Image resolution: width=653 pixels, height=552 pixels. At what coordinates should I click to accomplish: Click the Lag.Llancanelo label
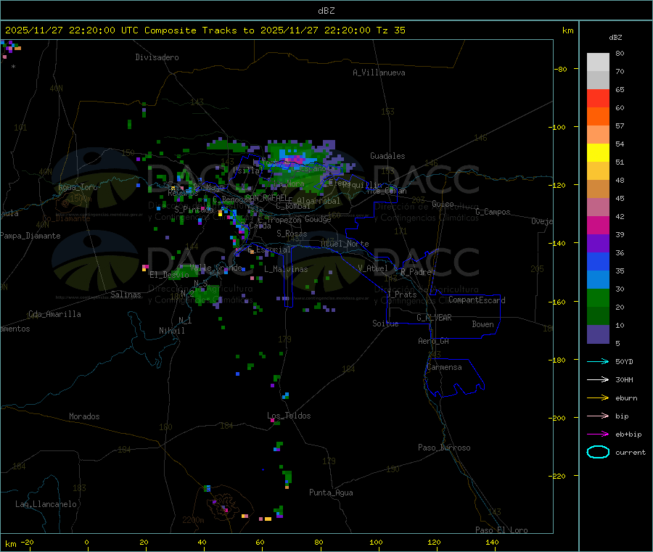pos(46,504)
